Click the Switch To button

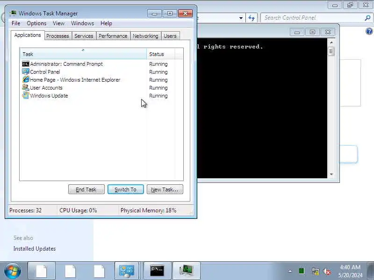click(126, 189)
